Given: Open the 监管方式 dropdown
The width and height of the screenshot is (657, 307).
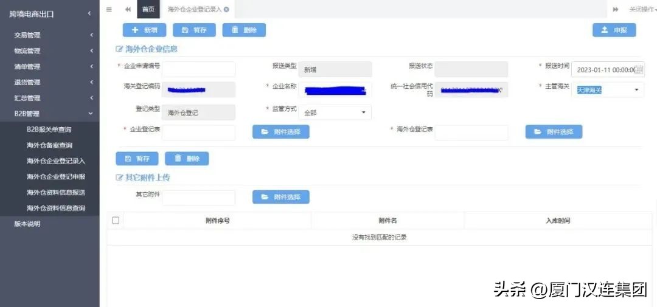Looking at the screenshot, I should coord(335,112).
